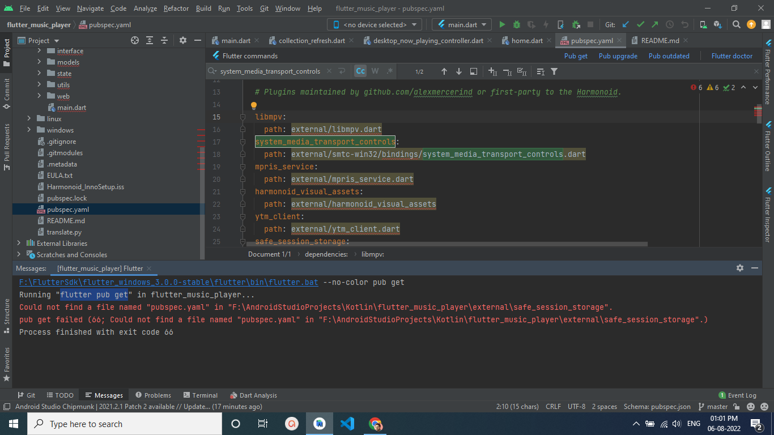Enable Regex mode in the find bar

[x=388, y=71]
